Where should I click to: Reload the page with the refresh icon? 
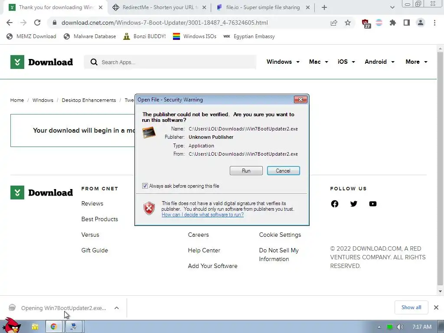tap(37, 23)
